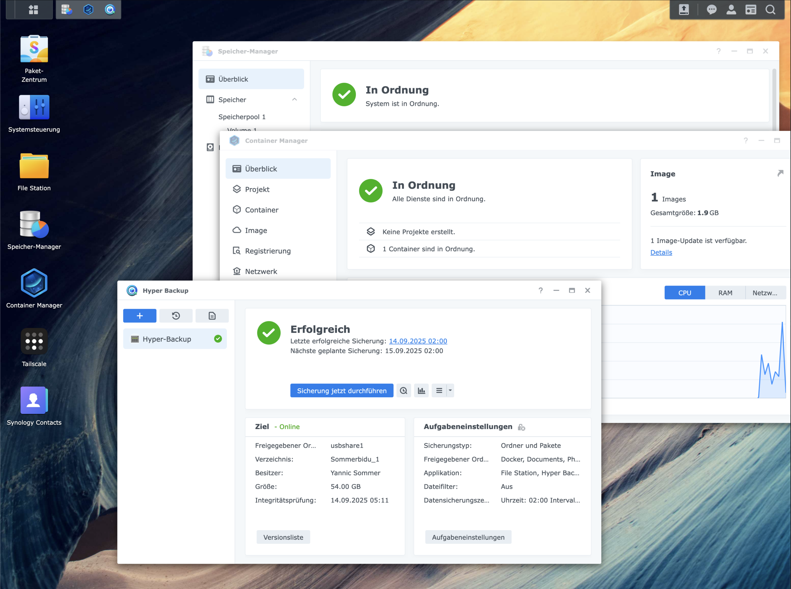
Task: Click the Versionsliste button
Action: (283, 537)
